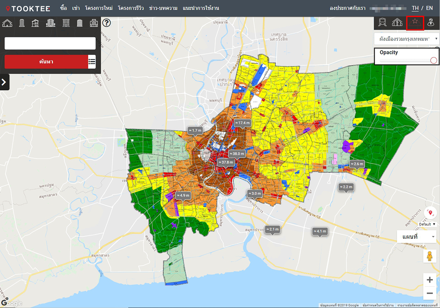The width and height of the screenshot is (440, 308).
Task: Switch language to EN
Action: [429, 8]
